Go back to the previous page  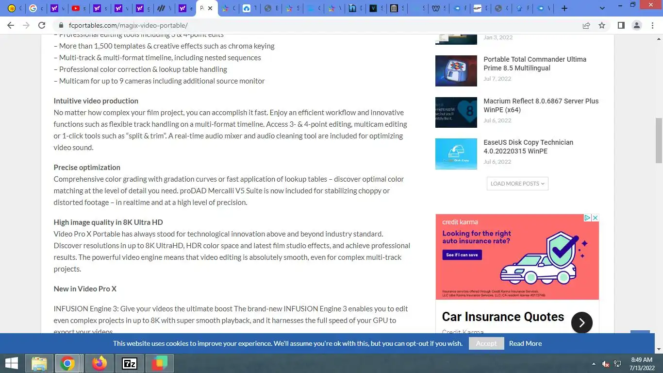point(10,25)
